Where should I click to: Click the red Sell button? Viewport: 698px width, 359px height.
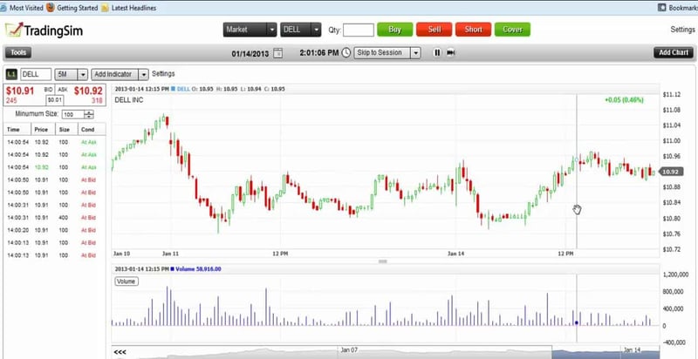(x=434, y=30)
